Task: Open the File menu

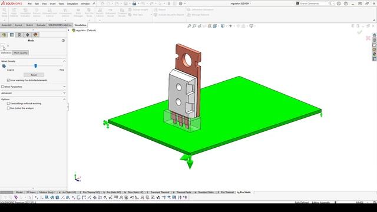Action: 29,4
